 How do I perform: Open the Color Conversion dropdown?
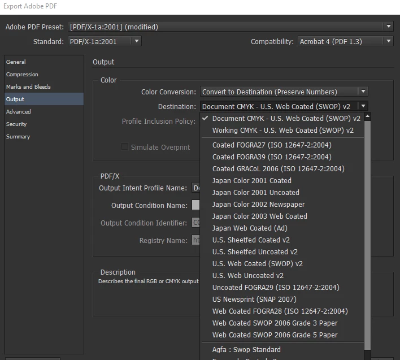(284, 92)
